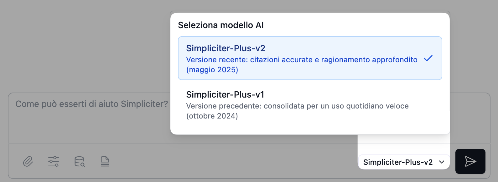Click the database search icon

(x=80, y=162)
